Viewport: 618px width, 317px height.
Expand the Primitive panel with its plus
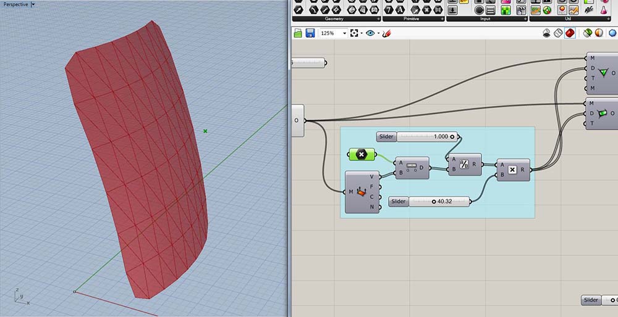(x=441, y=19)
